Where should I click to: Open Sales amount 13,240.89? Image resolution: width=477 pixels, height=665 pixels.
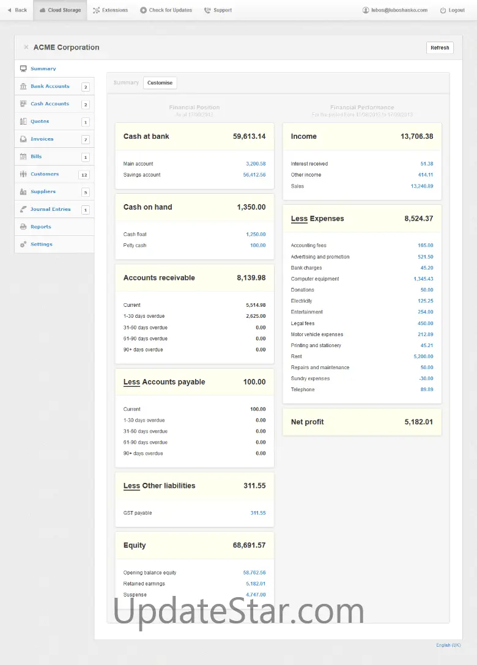click(422, 186)
